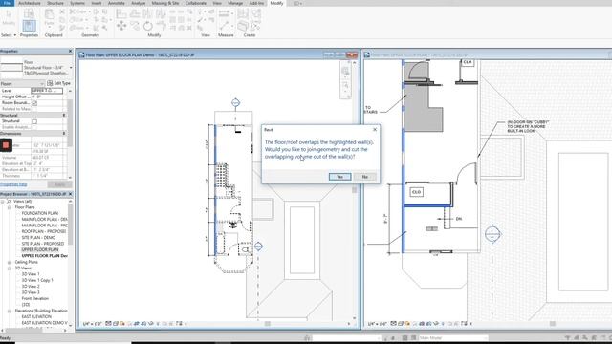This screenshot has height=344, width=612.
Task: Switch to the Massing & Site tab
Action: [165, 3]
